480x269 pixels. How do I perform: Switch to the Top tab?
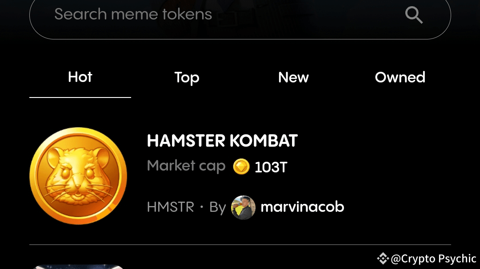(187, 78)
